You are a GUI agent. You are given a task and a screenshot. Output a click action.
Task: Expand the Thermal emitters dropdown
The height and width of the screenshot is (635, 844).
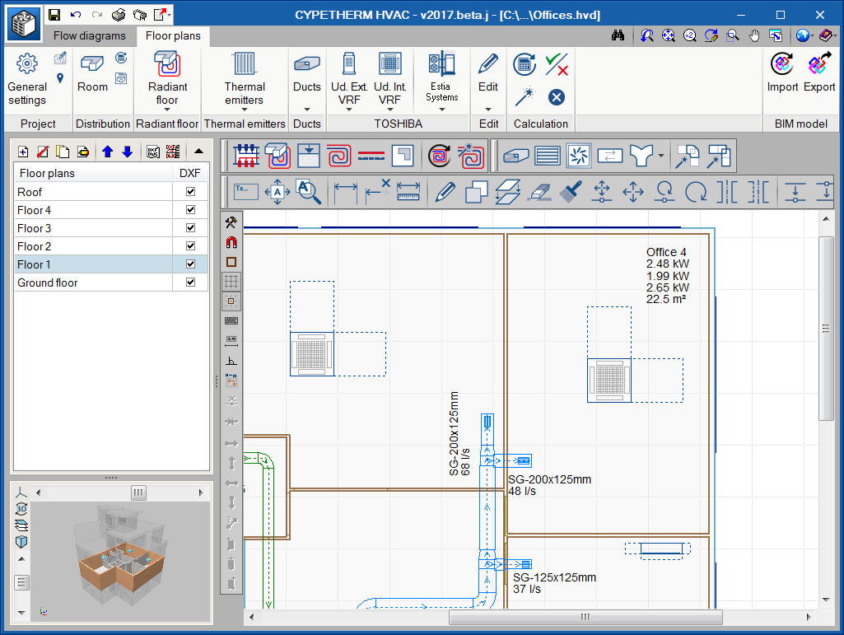[x=245, y=110]
